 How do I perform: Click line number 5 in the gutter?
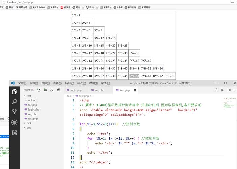(x=73, y=124)
